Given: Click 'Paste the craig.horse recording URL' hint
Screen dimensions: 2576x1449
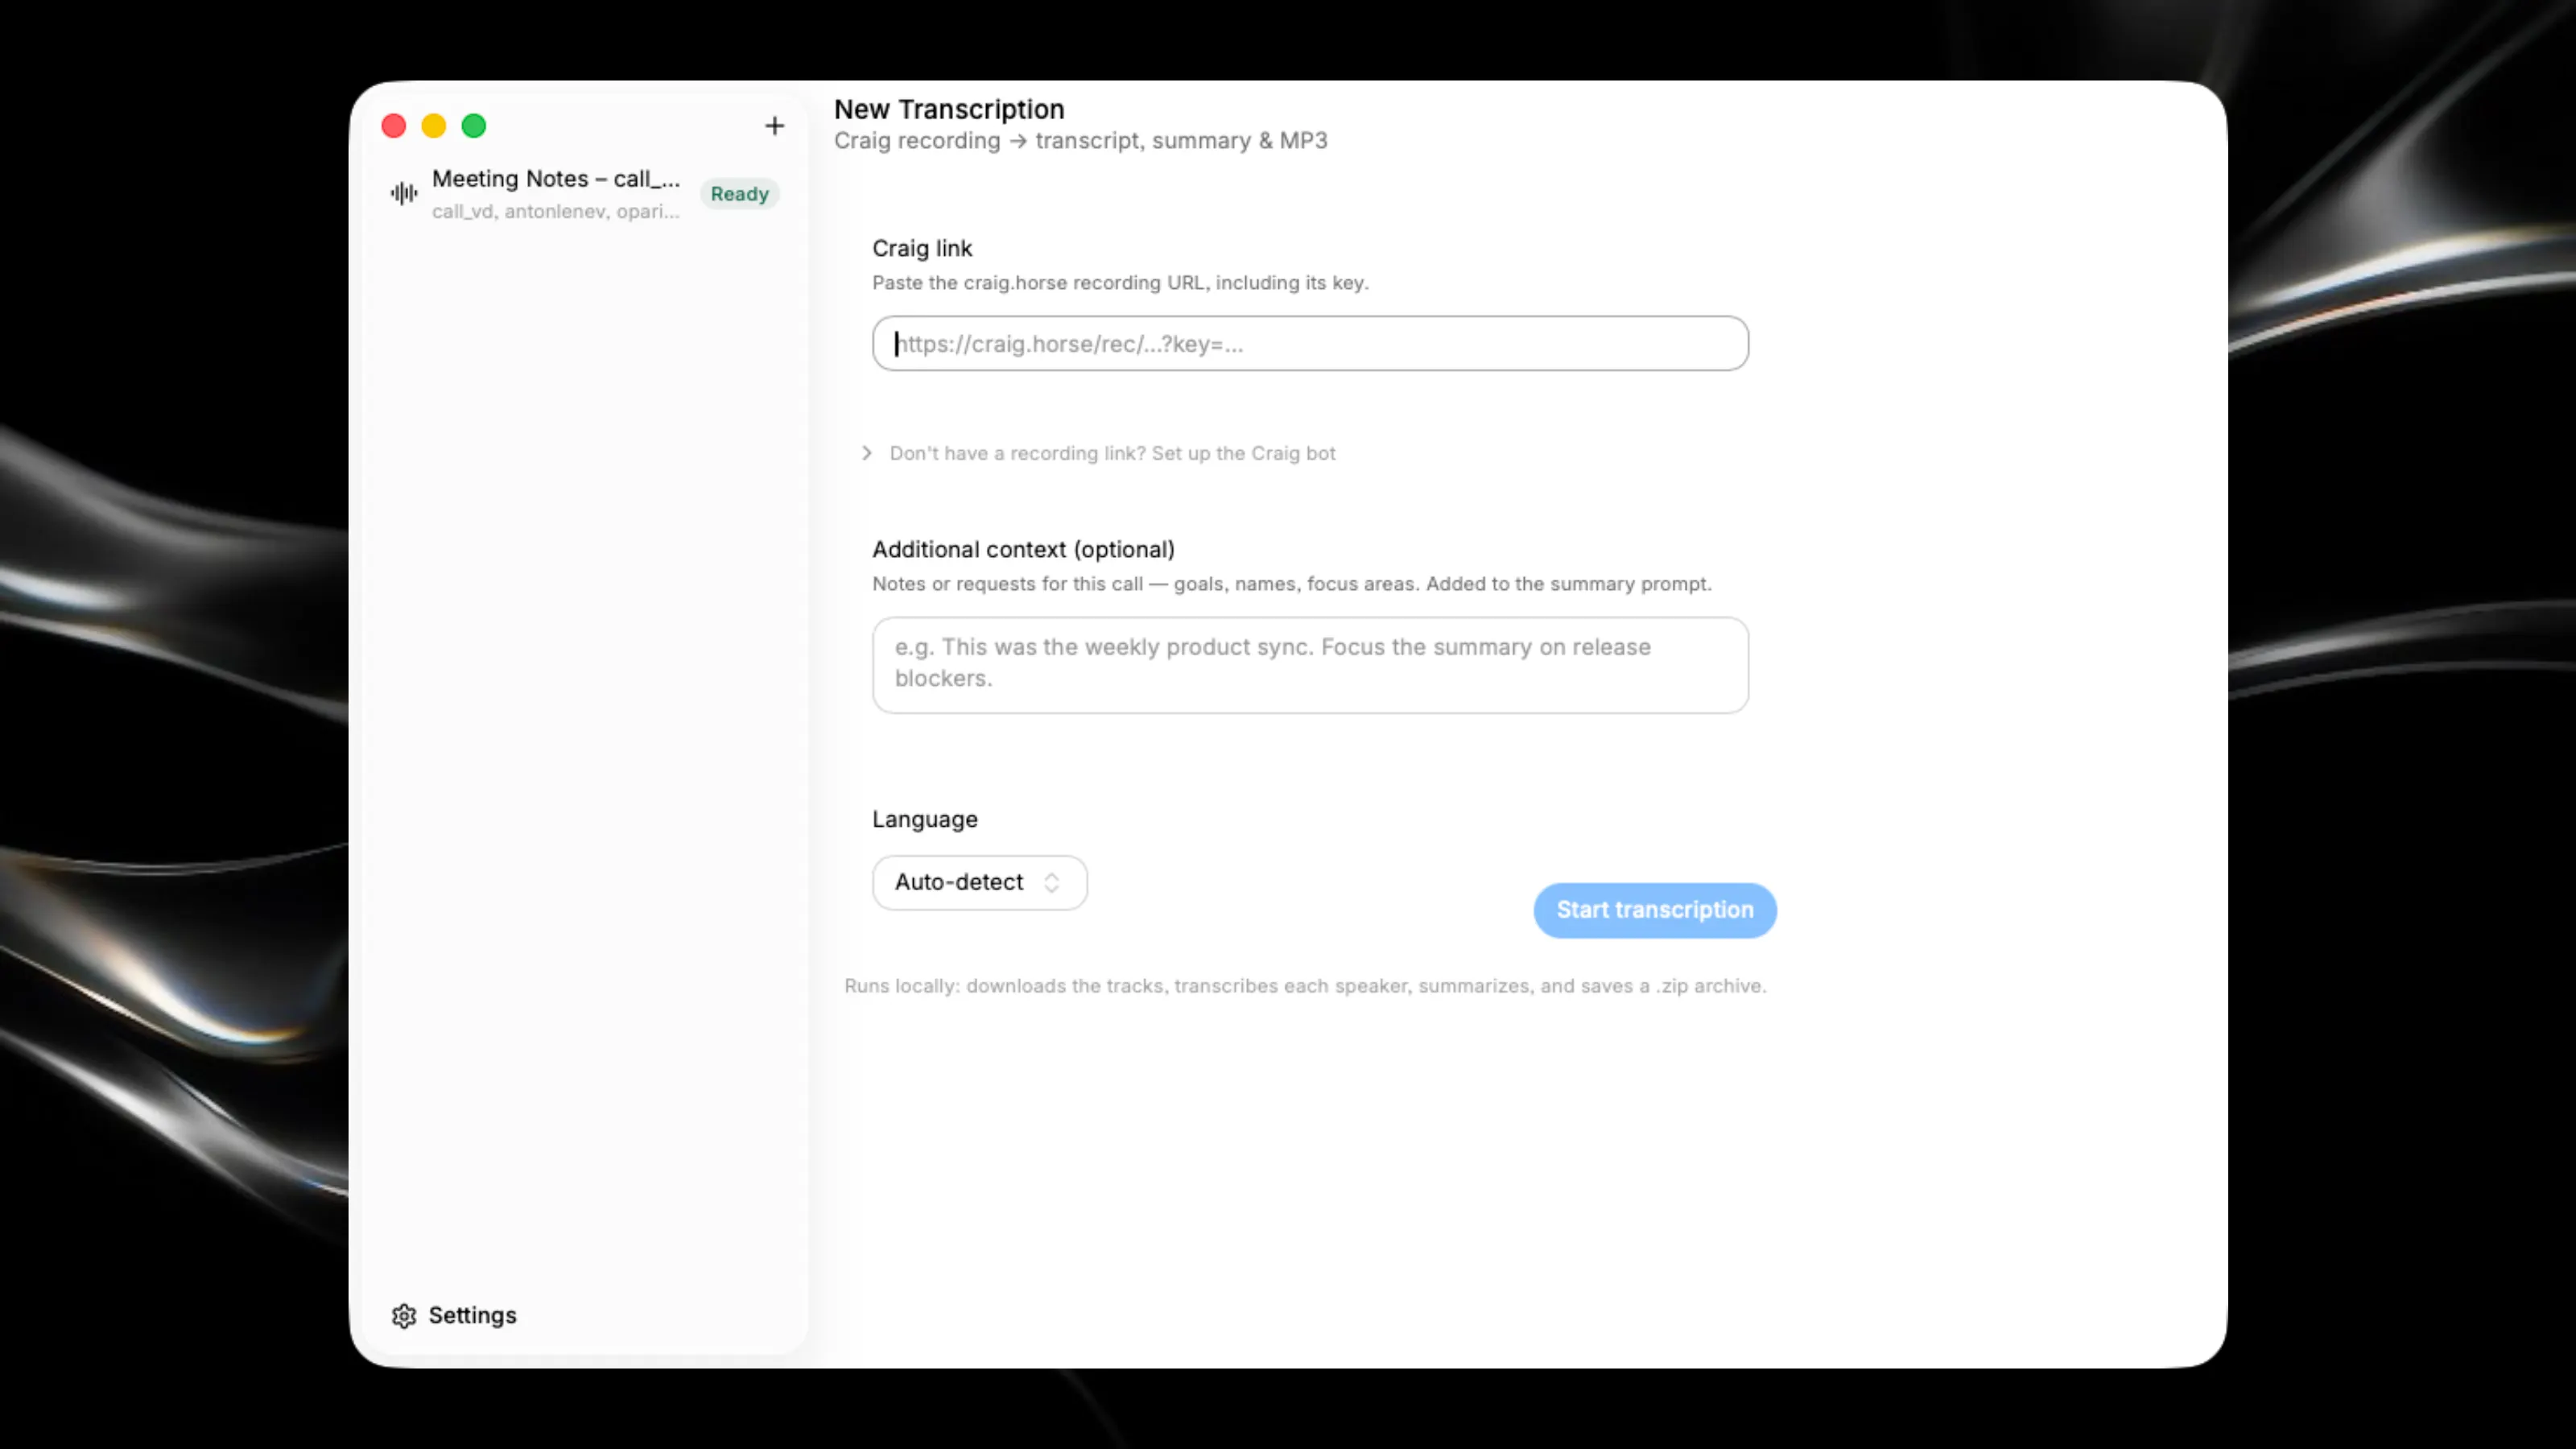Looking at the screenshot, I should tap(1120, 283).
